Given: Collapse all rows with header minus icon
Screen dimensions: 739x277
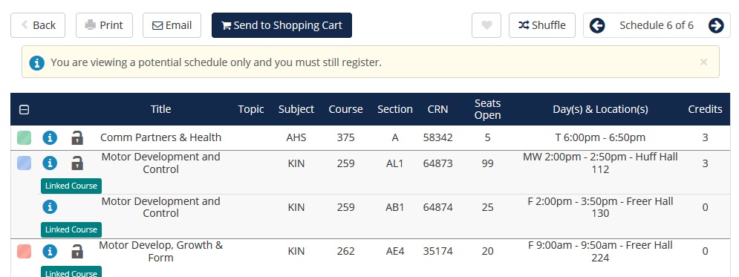Looking at the screenshot, I should [x=24, y=110].
